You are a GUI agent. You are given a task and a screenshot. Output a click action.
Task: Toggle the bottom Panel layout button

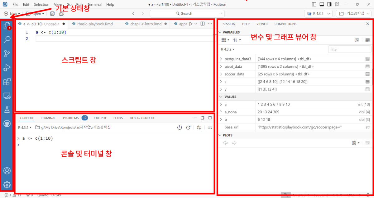click(321, 4)
